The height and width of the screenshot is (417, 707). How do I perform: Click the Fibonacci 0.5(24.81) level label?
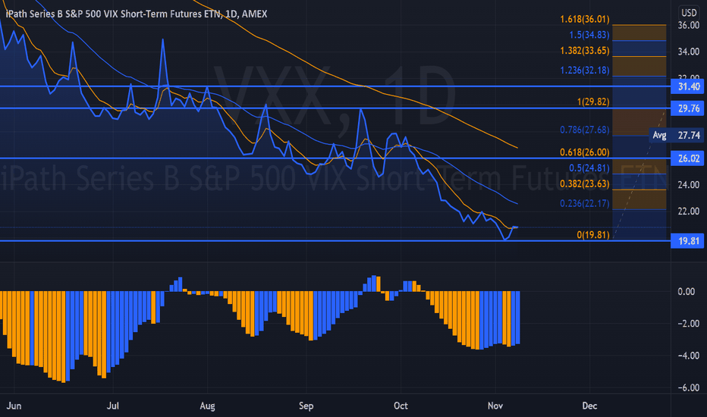[x=589, y=168]
